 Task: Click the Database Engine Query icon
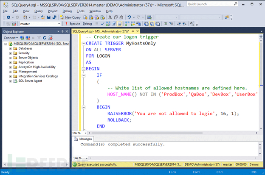click(x=85, y=17)
